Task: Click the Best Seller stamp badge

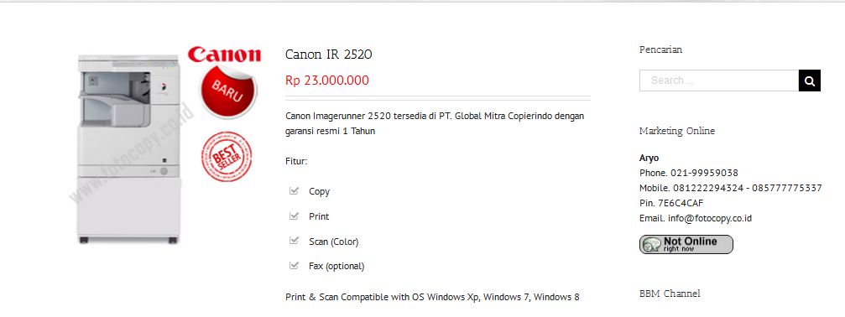Action: [x=227, y=156]
